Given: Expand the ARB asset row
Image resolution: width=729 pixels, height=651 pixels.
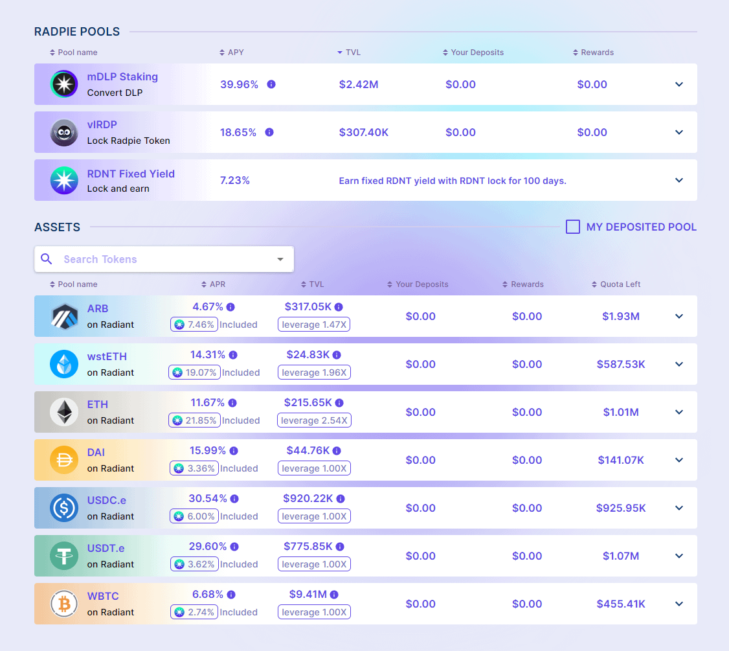Looking at the screenshot, I should pyautogui.click(x=679, y=316).
